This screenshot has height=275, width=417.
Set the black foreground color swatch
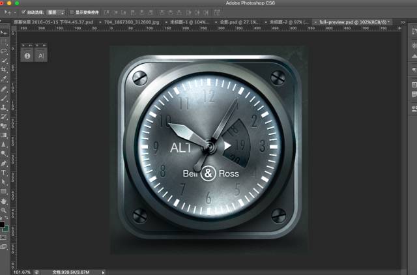click(x=2, y=225)
